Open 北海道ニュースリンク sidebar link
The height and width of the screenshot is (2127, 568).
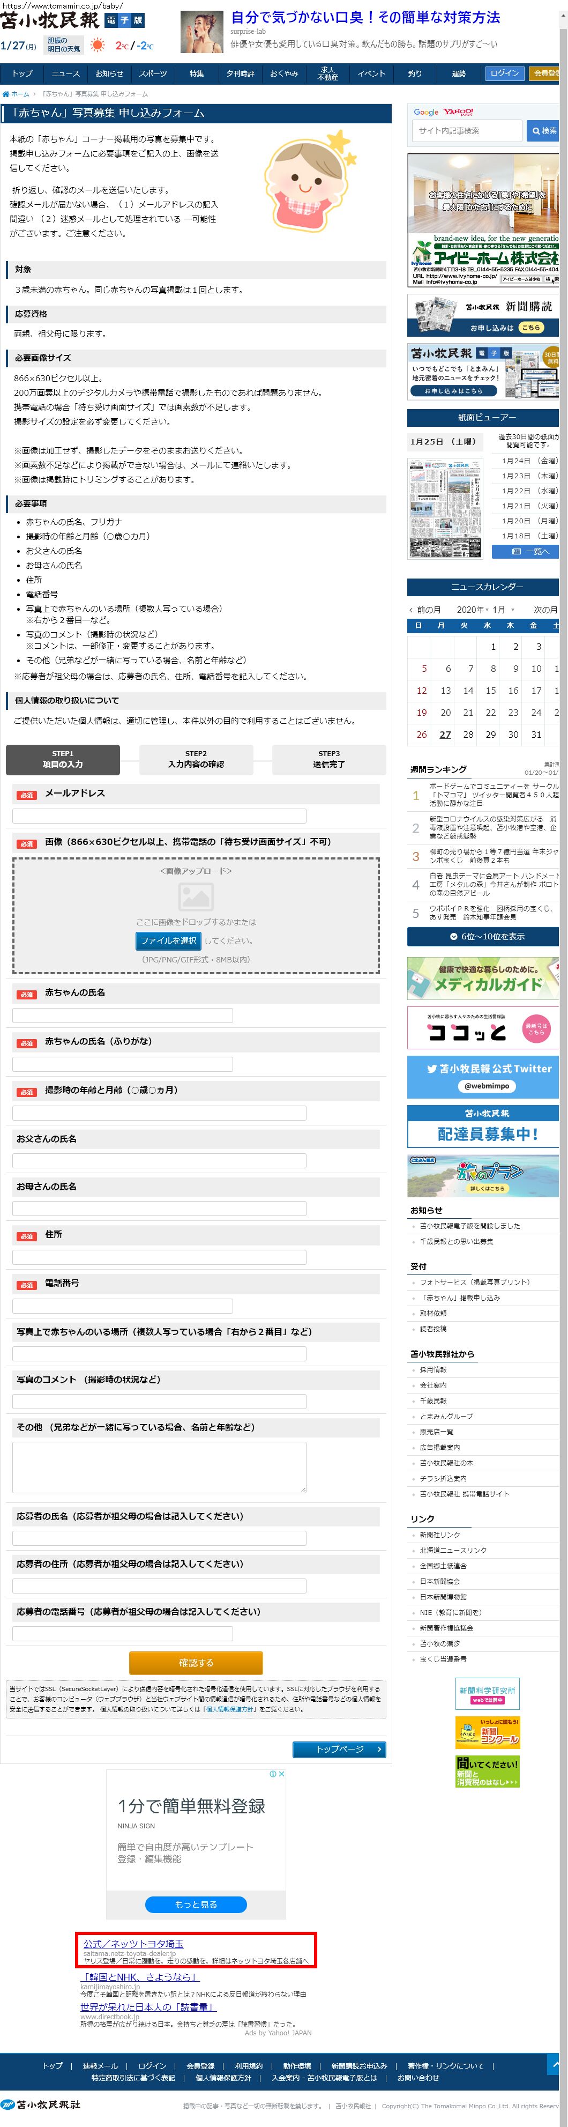453,1551
